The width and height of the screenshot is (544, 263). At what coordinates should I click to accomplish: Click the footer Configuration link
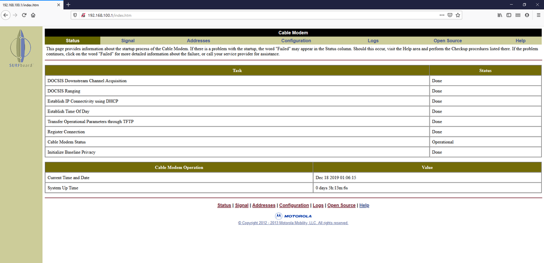click(x=294, y=205)
